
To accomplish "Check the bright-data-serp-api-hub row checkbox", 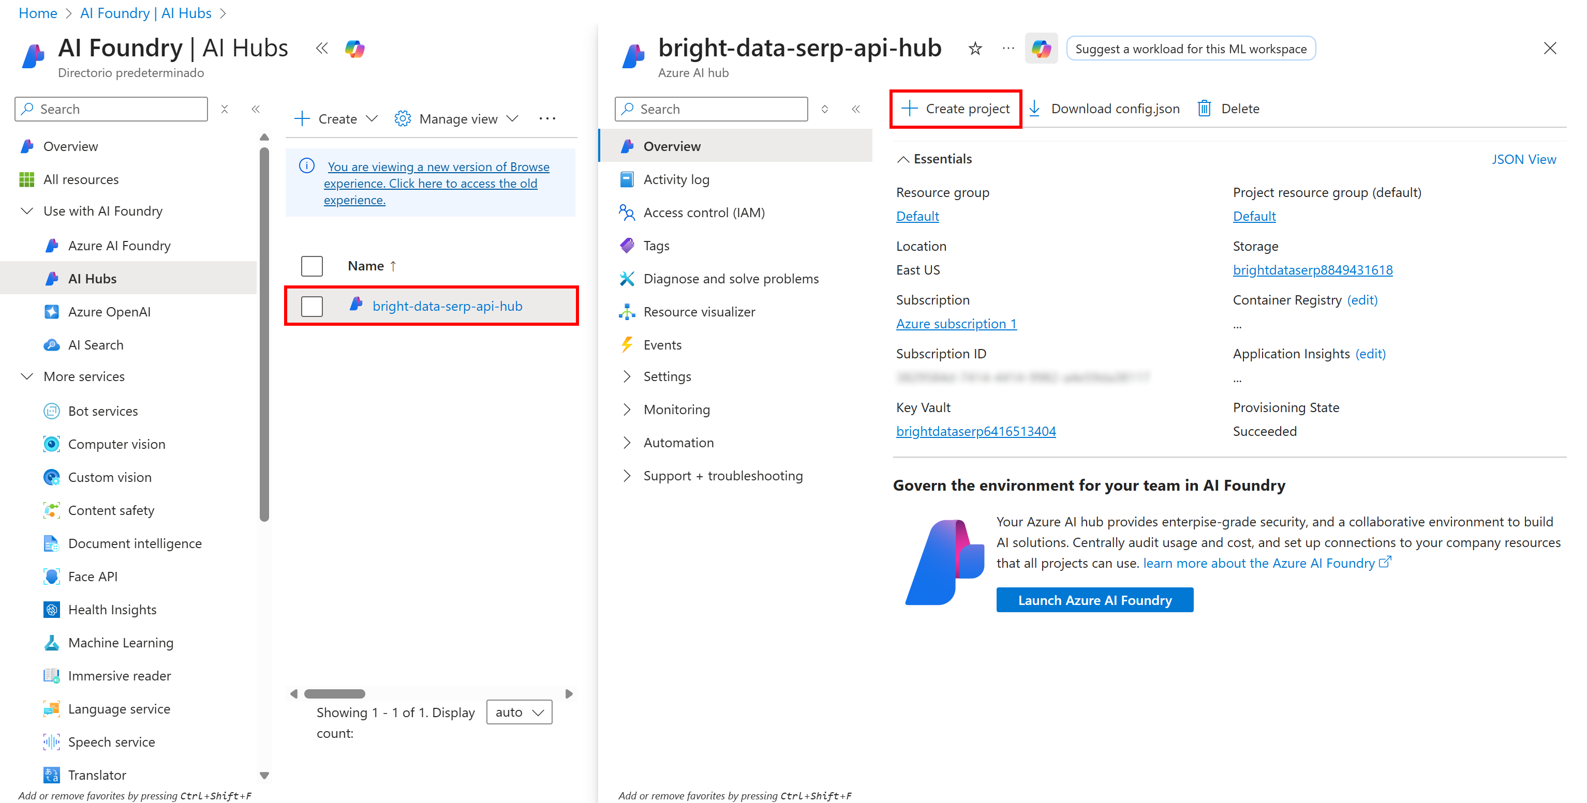I will (312, 306).
